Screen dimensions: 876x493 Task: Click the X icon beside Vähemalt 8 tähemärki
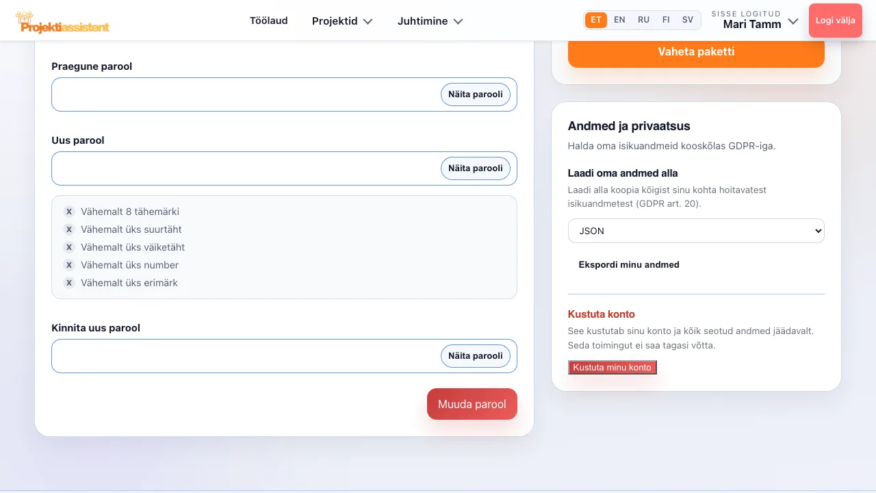pyautogui.click(x=69, y=212)
